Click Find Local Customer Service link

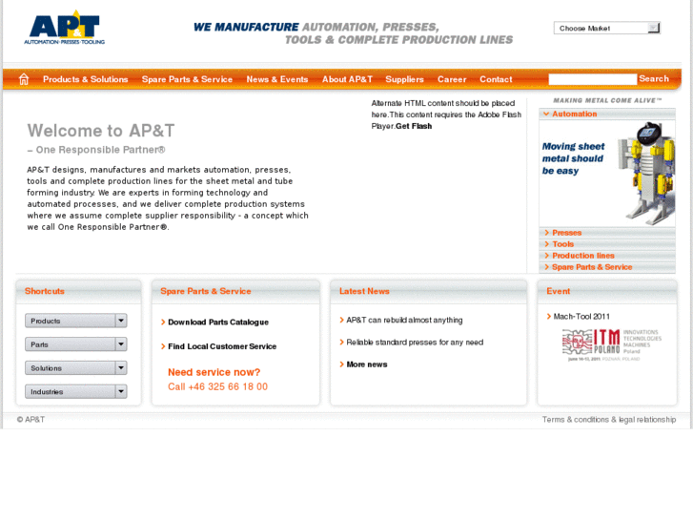pyautogui.click(x=222, y=346)
